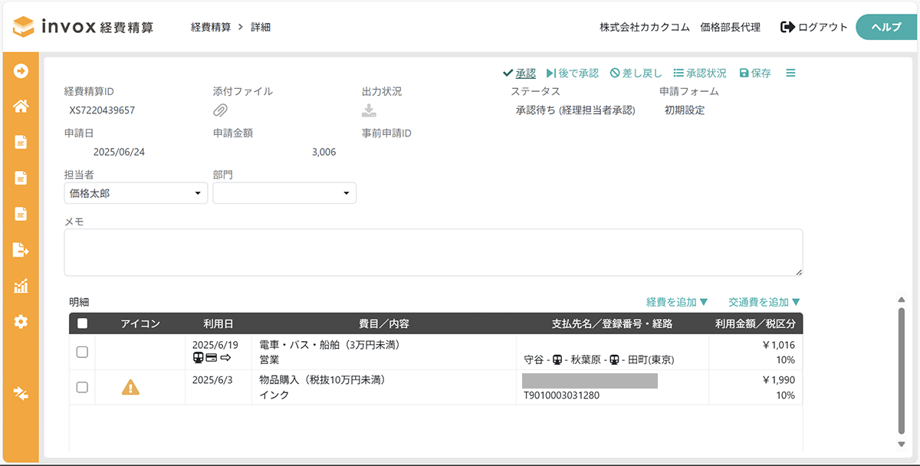Viewport: 920px width, 466px height.
Task: Click the 申請日 value 2025/06/24
Action: point(119,152)
